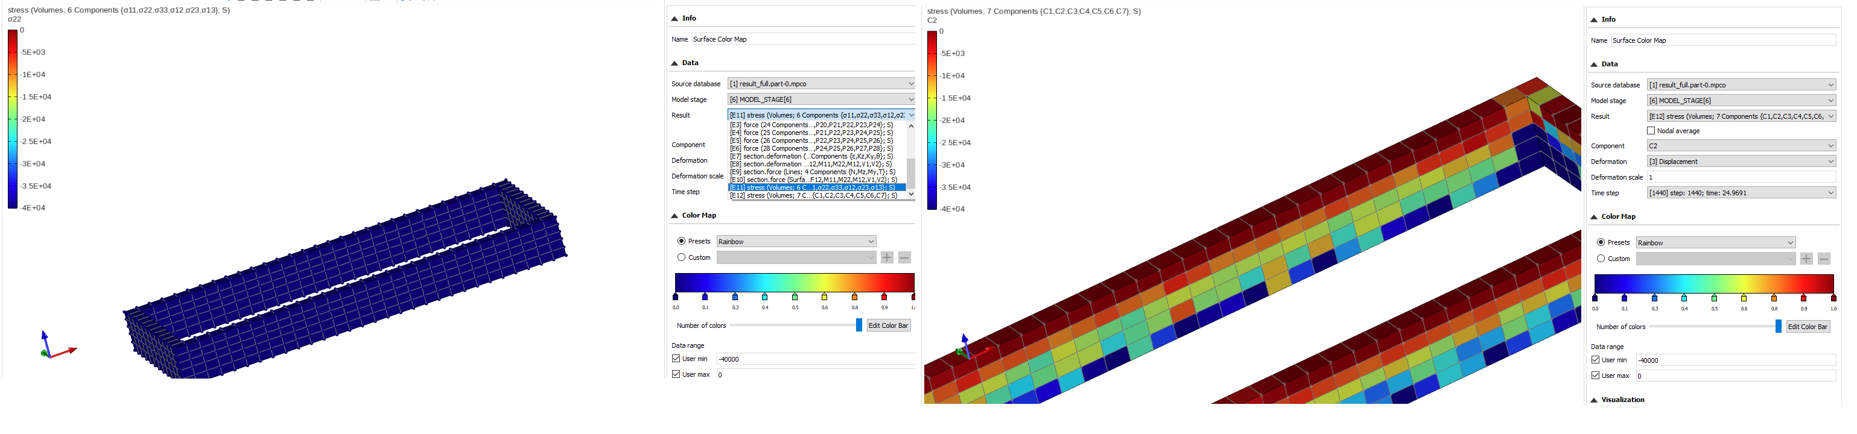Image resolution: width=1857 pixels, height=434 pixels.
Task: Click the plus icon beside Custom in left panel
Action: (887, 257)
